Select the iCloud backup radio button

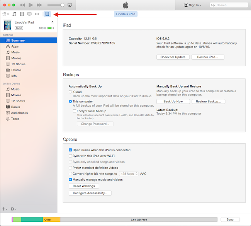pos(70,92)
